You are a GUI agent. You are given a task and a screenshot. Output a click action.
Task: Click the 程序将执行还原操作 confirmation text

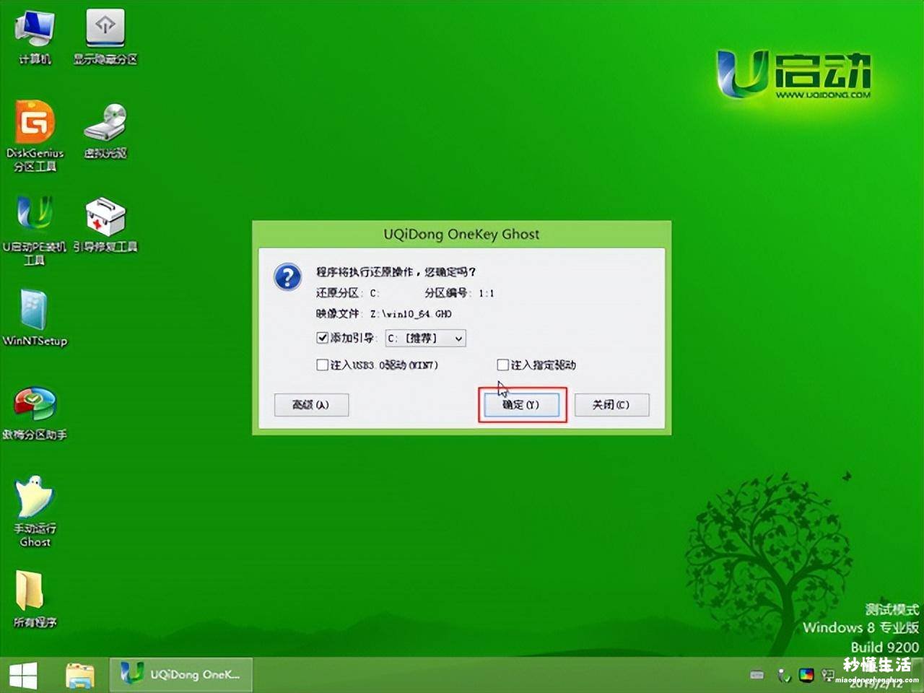396,271
